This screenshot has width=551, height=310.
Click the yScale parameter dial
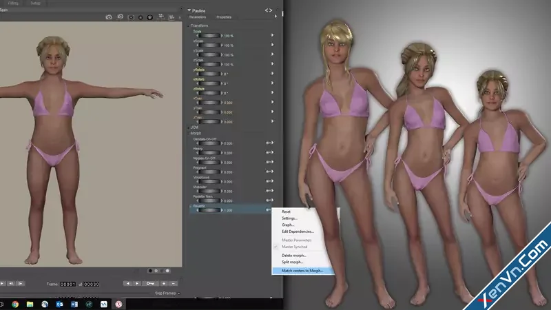(x=209, y=55)
